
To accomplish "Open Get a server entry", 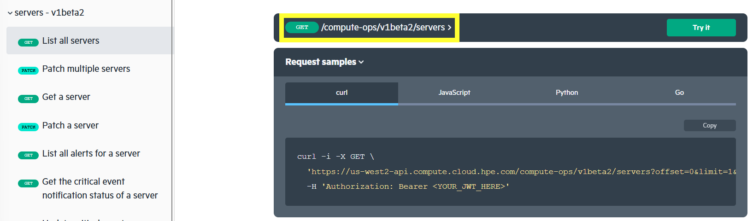I will pyautogui.click(x=66, y=97).
